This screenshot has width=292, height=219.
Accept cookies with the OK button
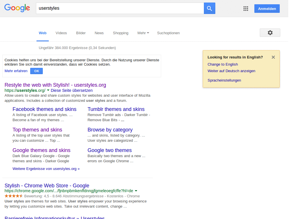coord(36,71)
